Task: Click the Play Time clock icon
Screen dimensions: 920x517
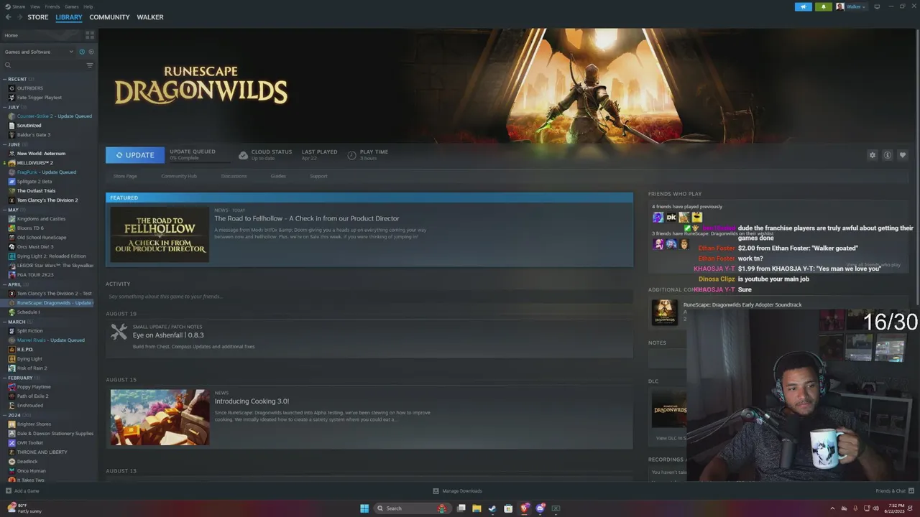Action: pos(351,155)
